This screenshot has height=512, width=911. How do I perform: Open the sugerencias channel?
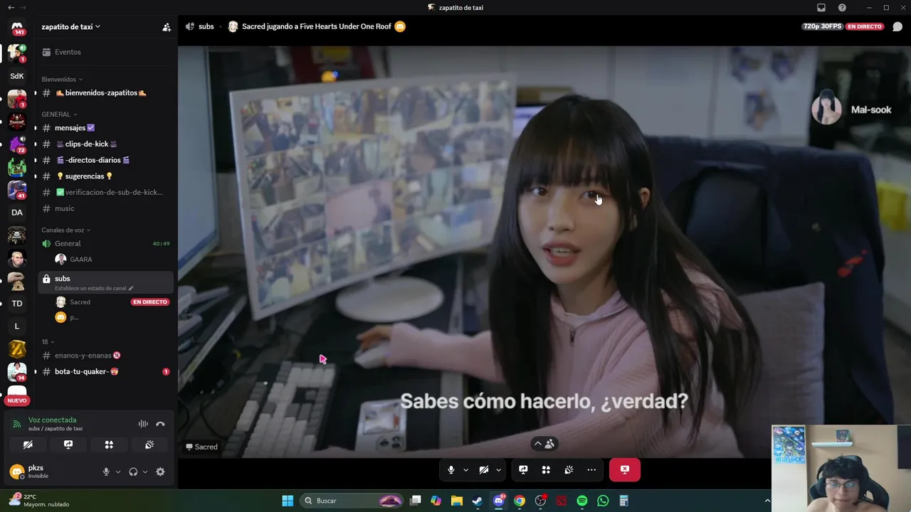click(x=105, y=176)
